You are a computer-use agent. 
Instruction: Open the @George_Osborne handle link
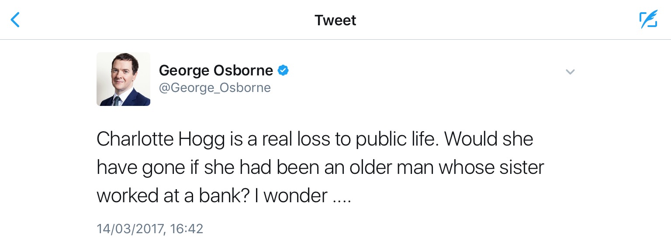coord(214,88)
